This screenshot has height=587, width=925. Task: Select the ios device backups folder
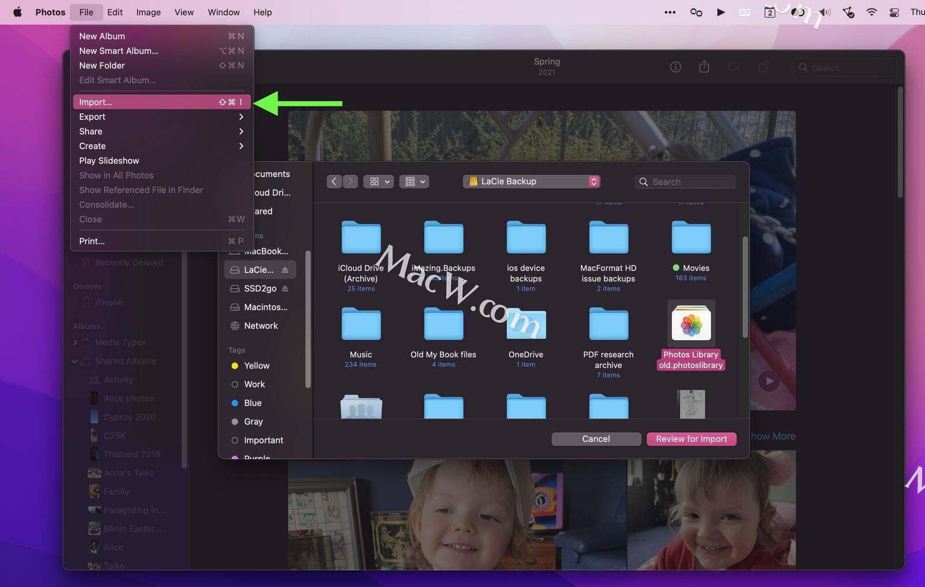526,256
